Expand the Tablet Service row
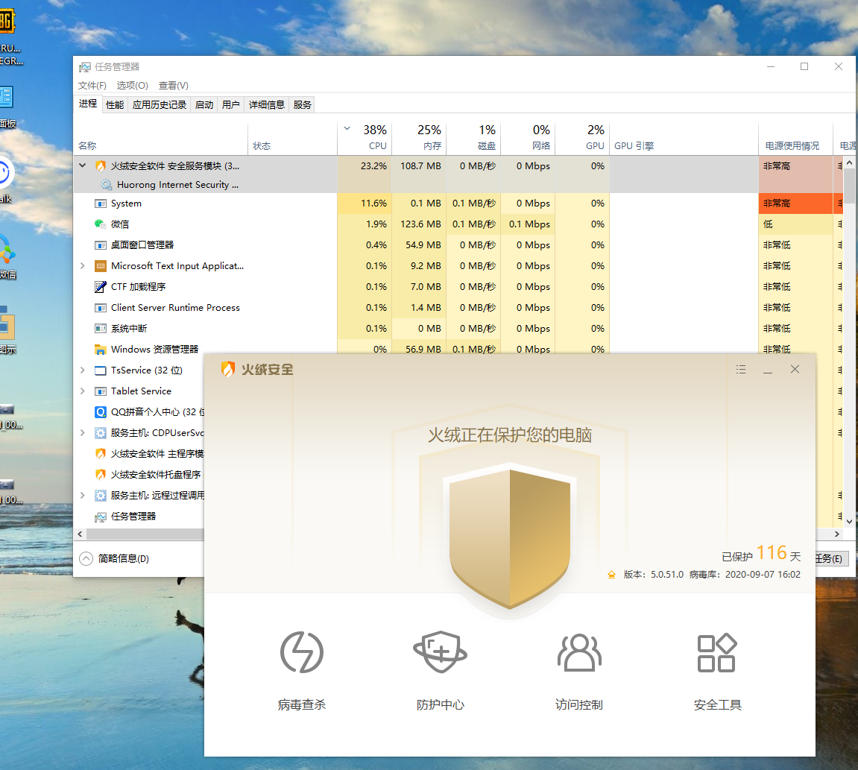The height and width of the screenshot is (770, 858). (x=82, y=391)
